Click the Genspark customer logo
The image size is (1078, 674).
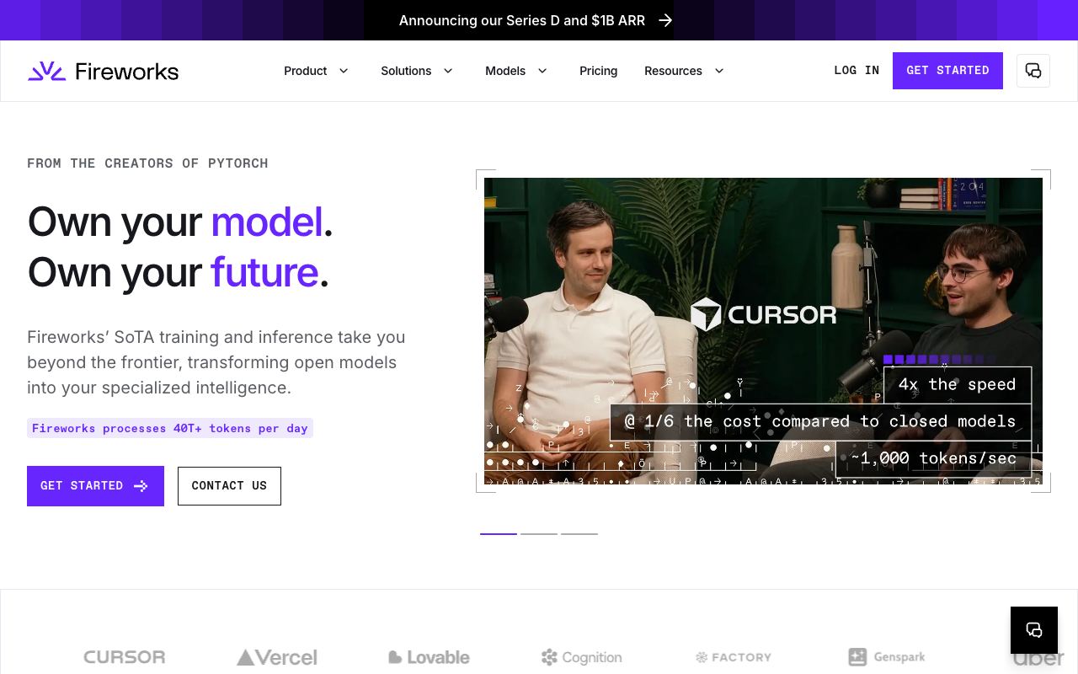[x=887, y=657]
